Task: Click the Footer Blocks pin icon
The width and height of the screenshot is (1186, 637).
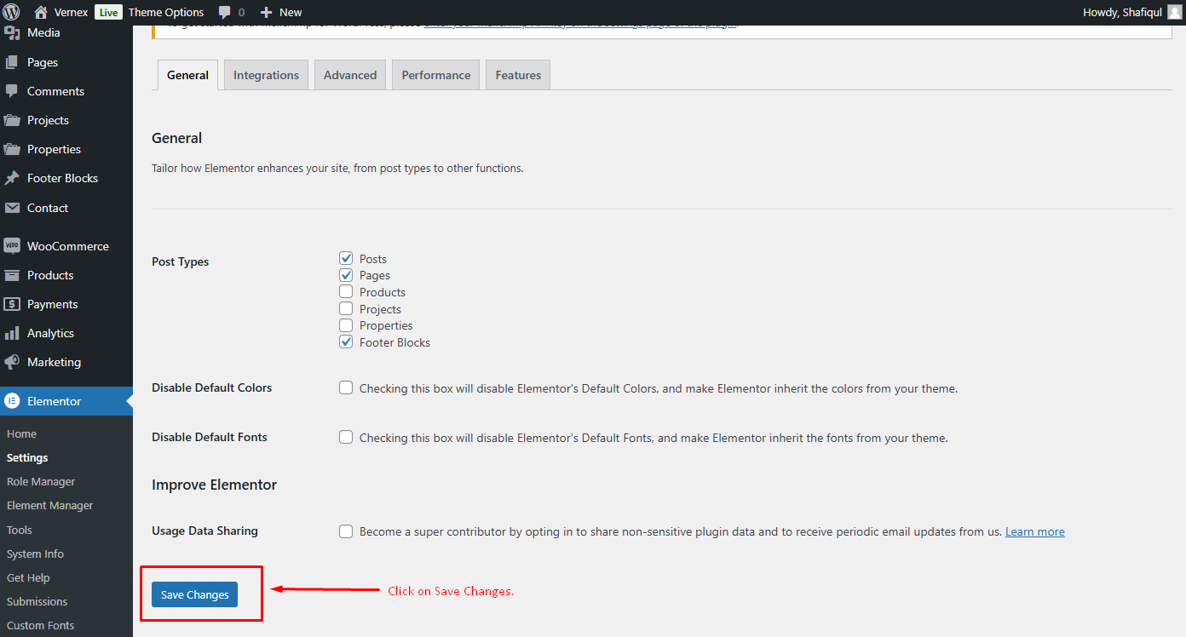Action: click(x=12, y=178)
